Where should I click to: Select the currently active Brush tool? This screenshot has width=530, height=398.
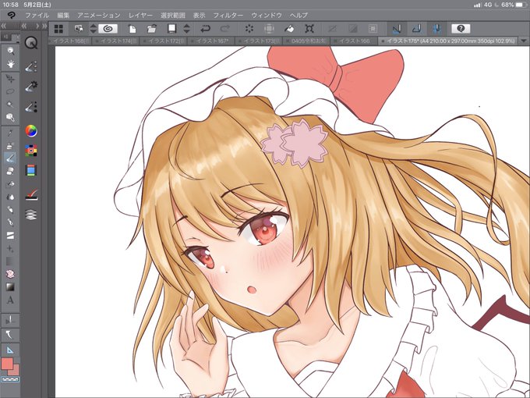[10, 158]
